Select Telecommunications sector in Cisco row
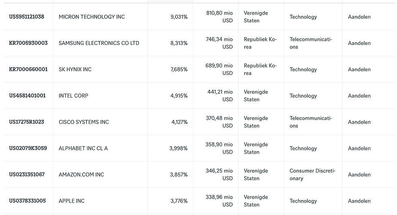Image resolution: width=397 pixels, height=215 pixels. tap(311, 122)
